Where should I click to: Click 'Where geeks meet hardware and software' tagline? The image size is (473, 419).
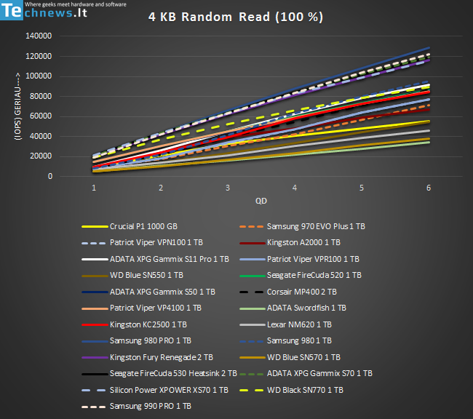[76, 4]
